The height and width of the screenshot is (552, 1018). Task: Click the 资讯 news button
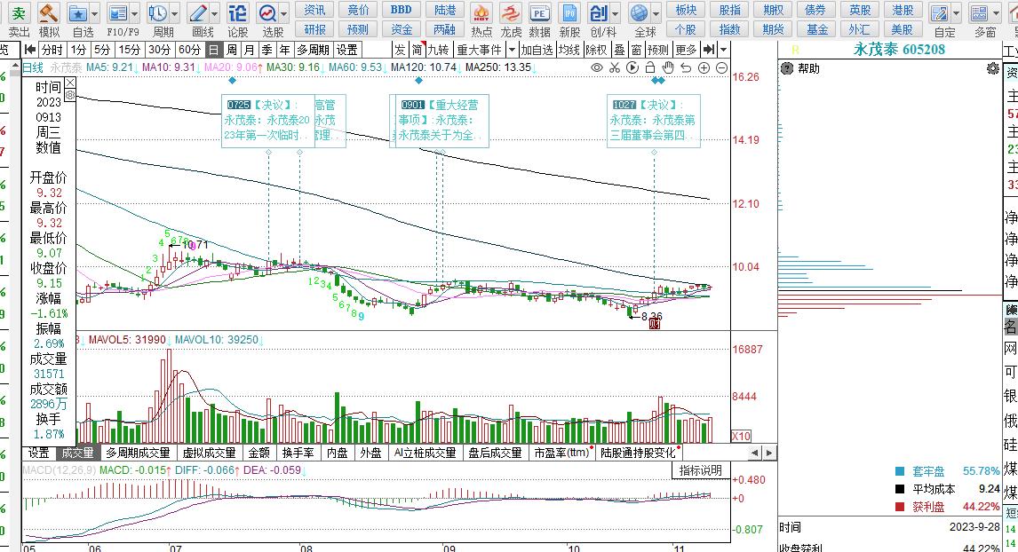[315, 10]
